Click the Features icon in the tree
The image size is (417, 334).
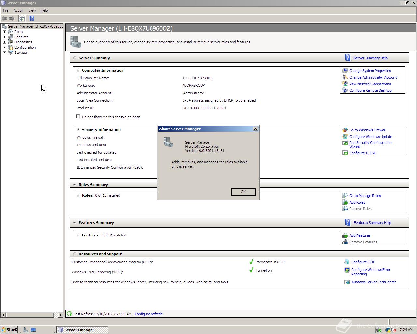click(10, 37)
